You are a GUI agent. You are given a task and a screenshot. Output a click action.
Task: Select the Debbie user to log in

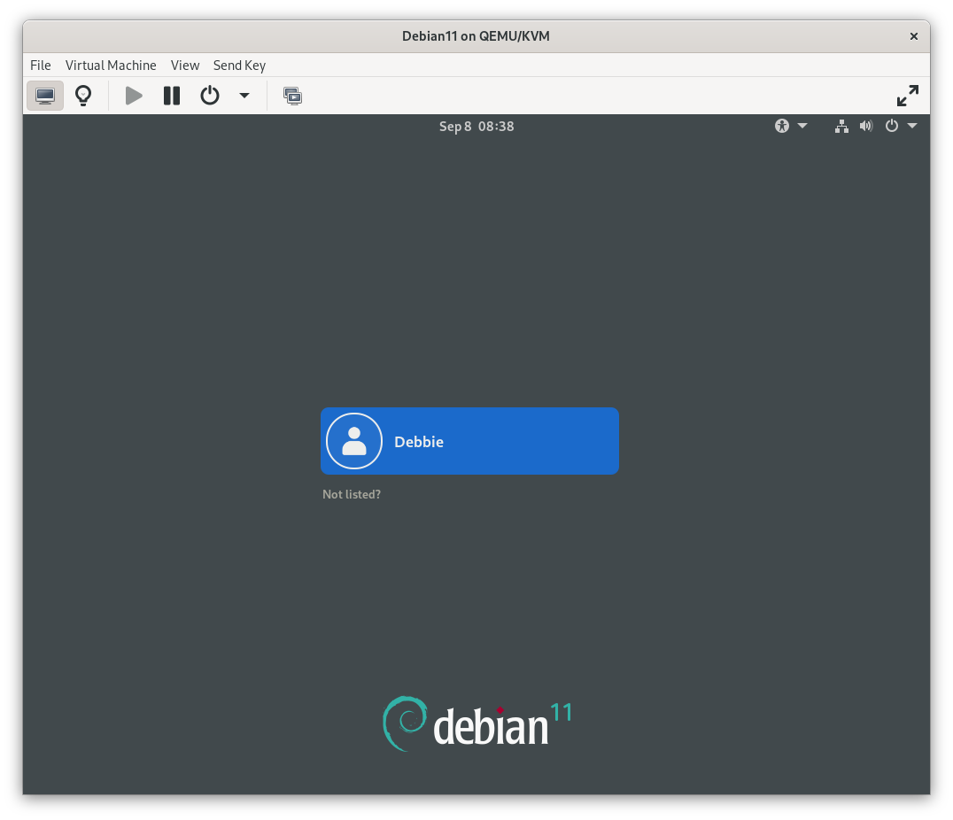point(469,441)
